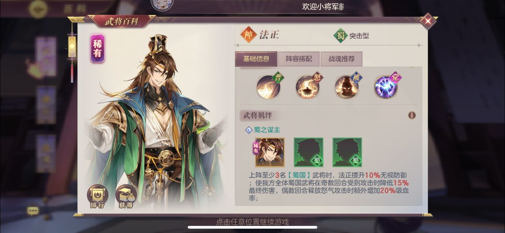The image size is (505, 233).
Task: Switch to the 基础信息 tab
Action: [256, 59]
